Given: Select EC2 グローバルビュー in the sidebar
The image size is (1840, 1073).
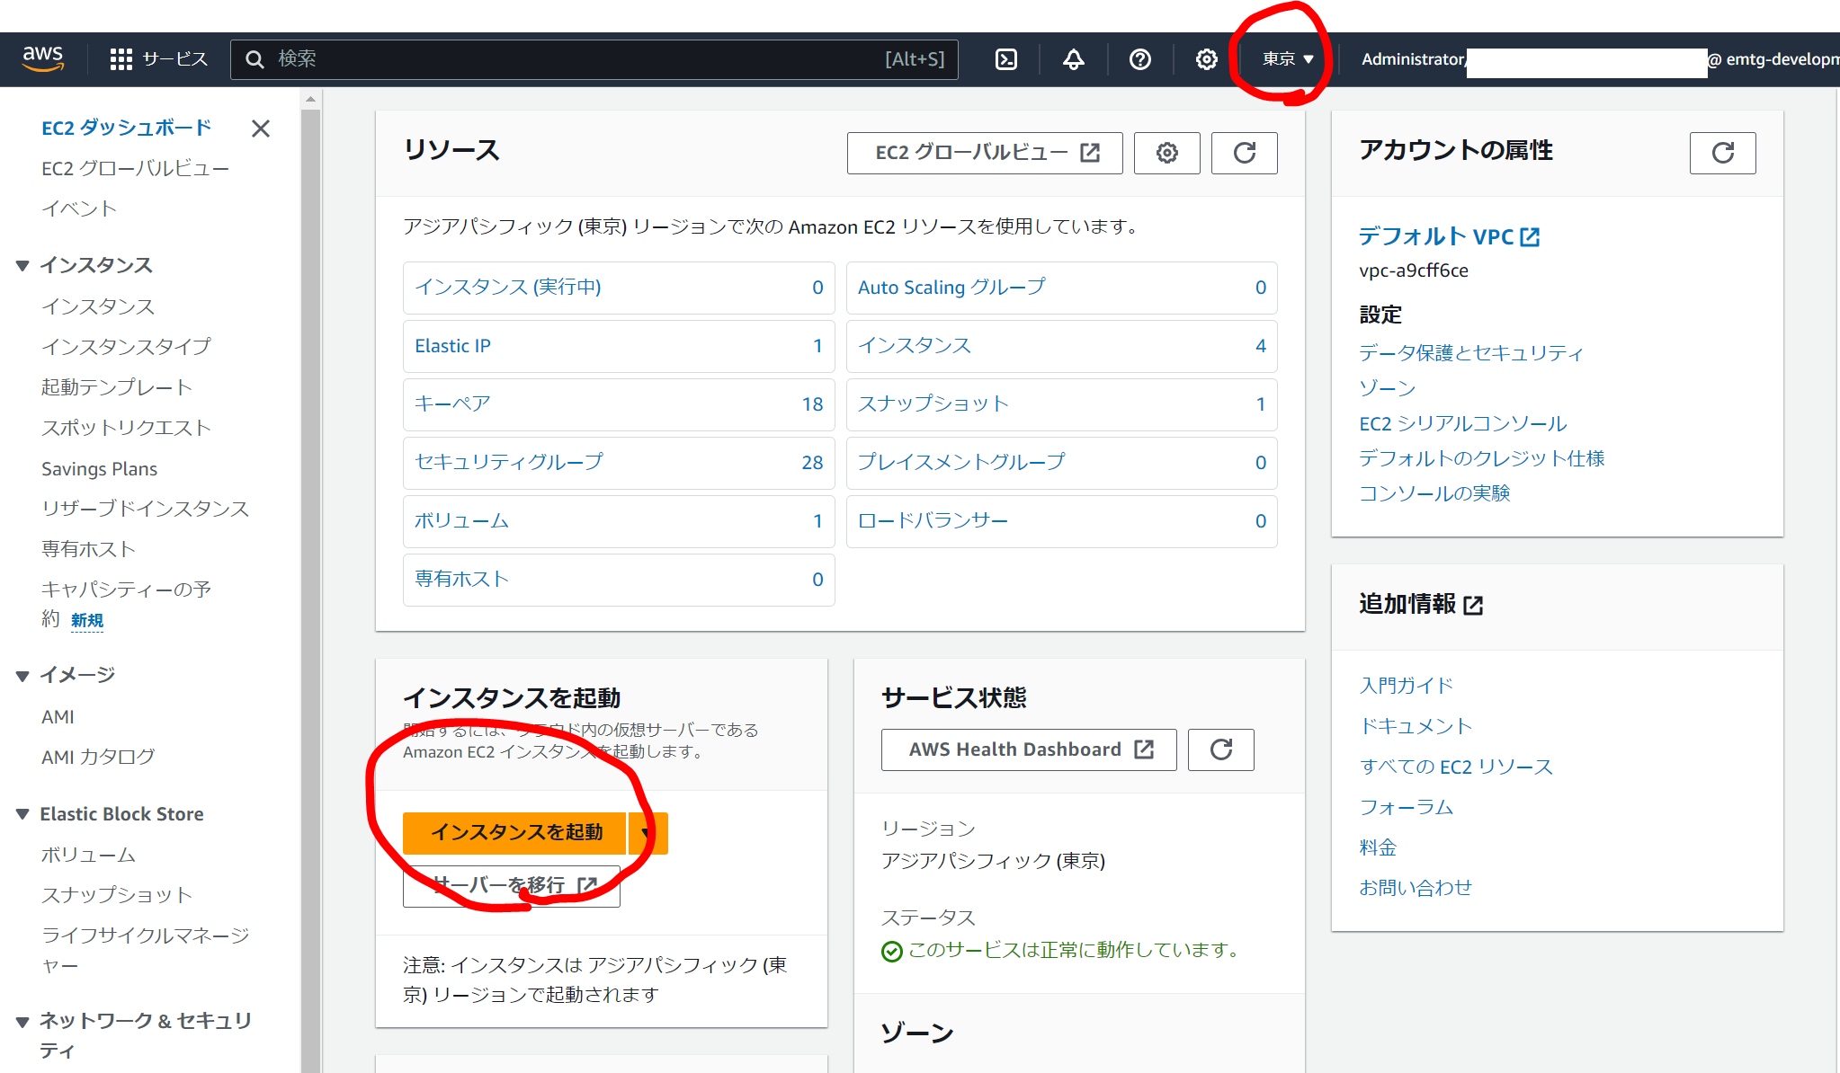Looking at the screenshot, I should click(x=135, y=168).
